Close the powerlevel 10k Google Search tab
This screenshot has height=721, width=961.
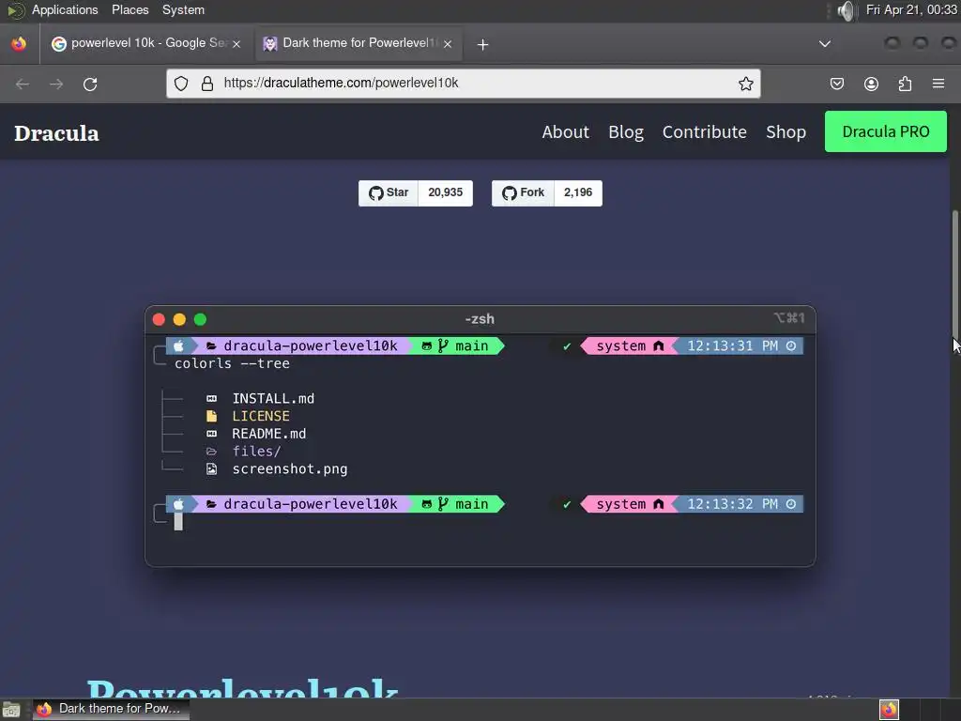click(236, 44)
